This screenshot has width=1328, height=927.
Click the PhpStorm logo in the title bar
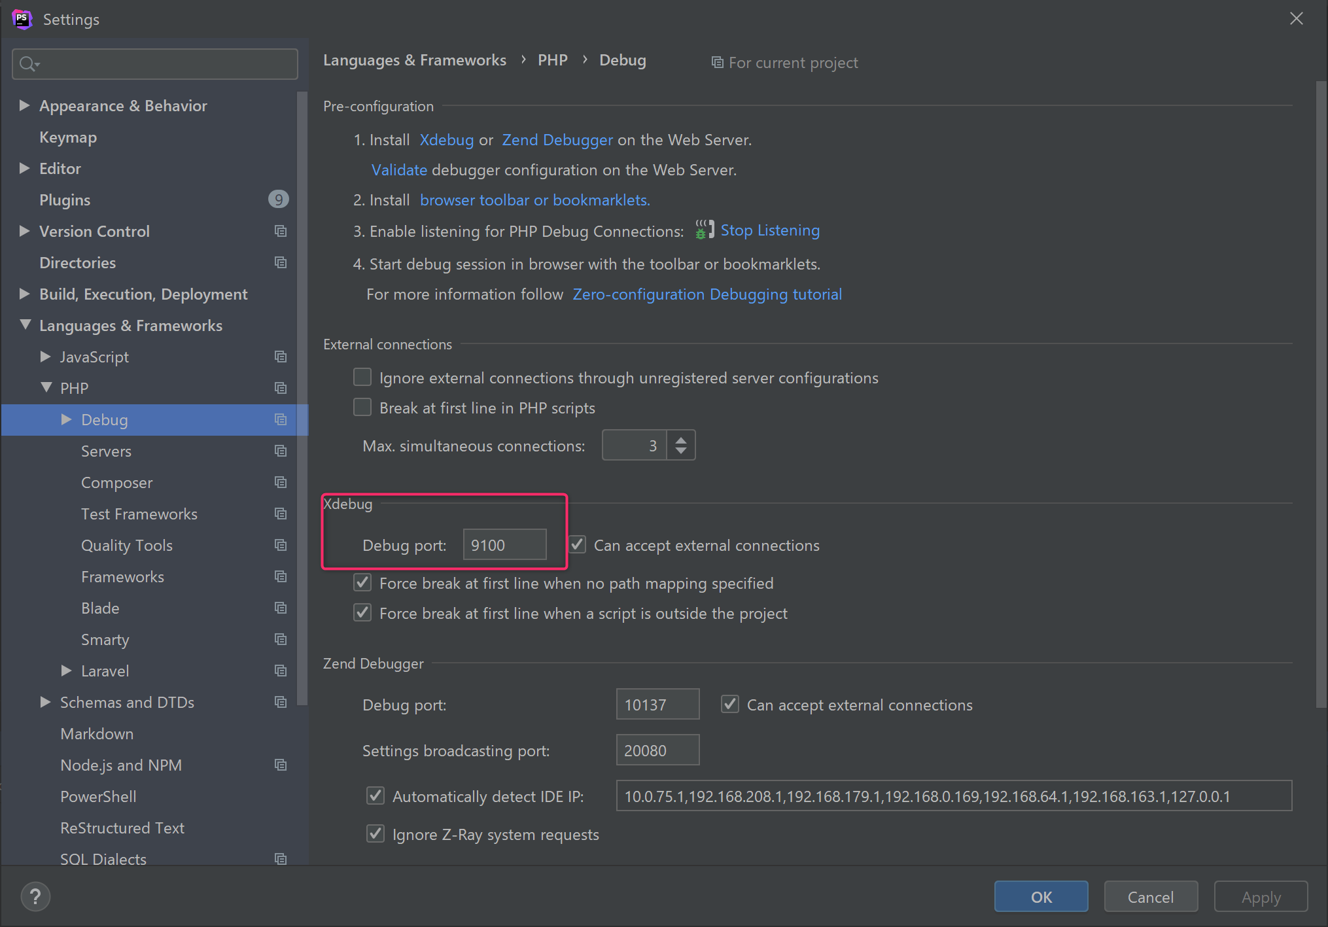pos(22,18)
